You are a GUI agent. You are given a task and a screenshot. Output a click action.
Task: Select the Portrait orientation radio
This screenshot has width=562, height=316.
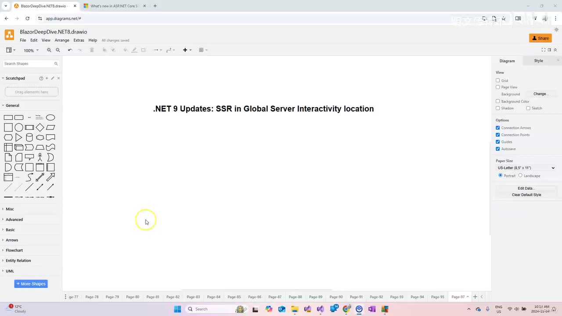[x=500, y=176]
